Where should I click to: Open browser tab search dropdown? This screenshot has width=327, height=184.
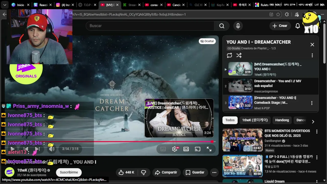pyautogui.click(x=5, y=5)
